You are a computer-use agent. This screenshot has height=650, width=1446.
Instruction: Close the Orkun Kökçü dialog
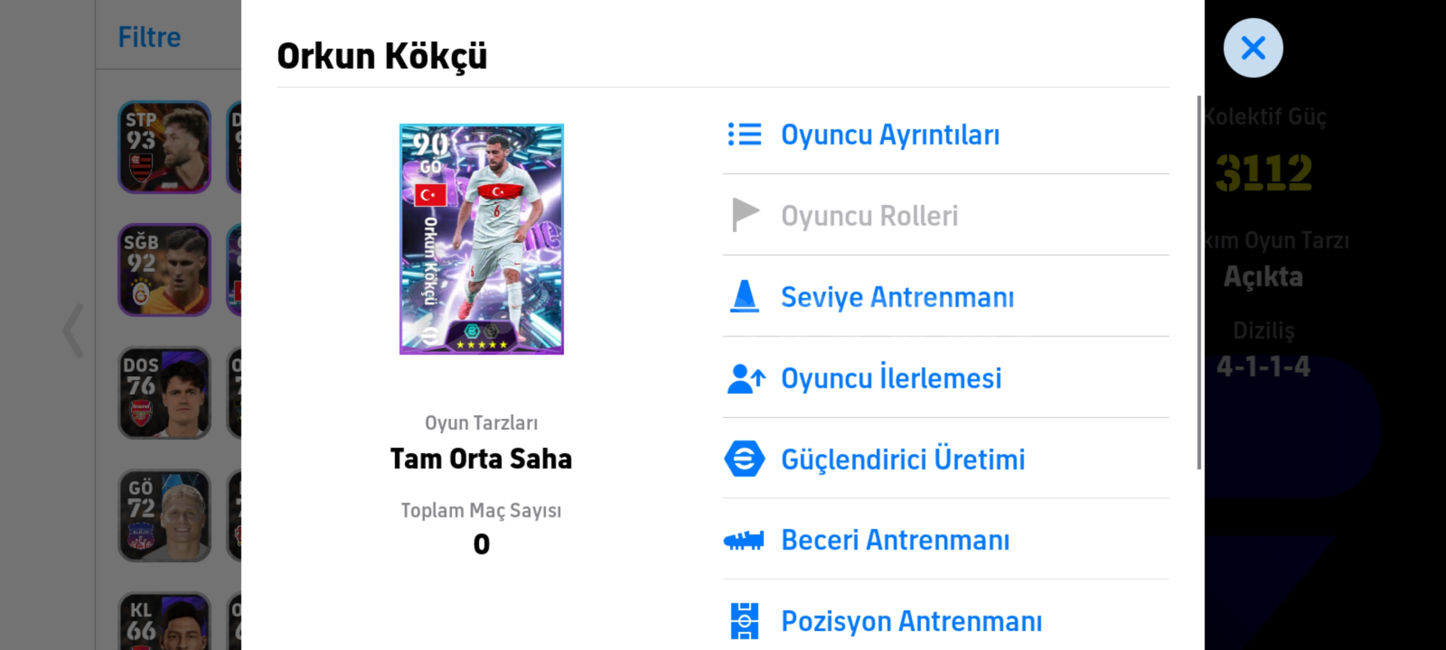(1253, 48)
